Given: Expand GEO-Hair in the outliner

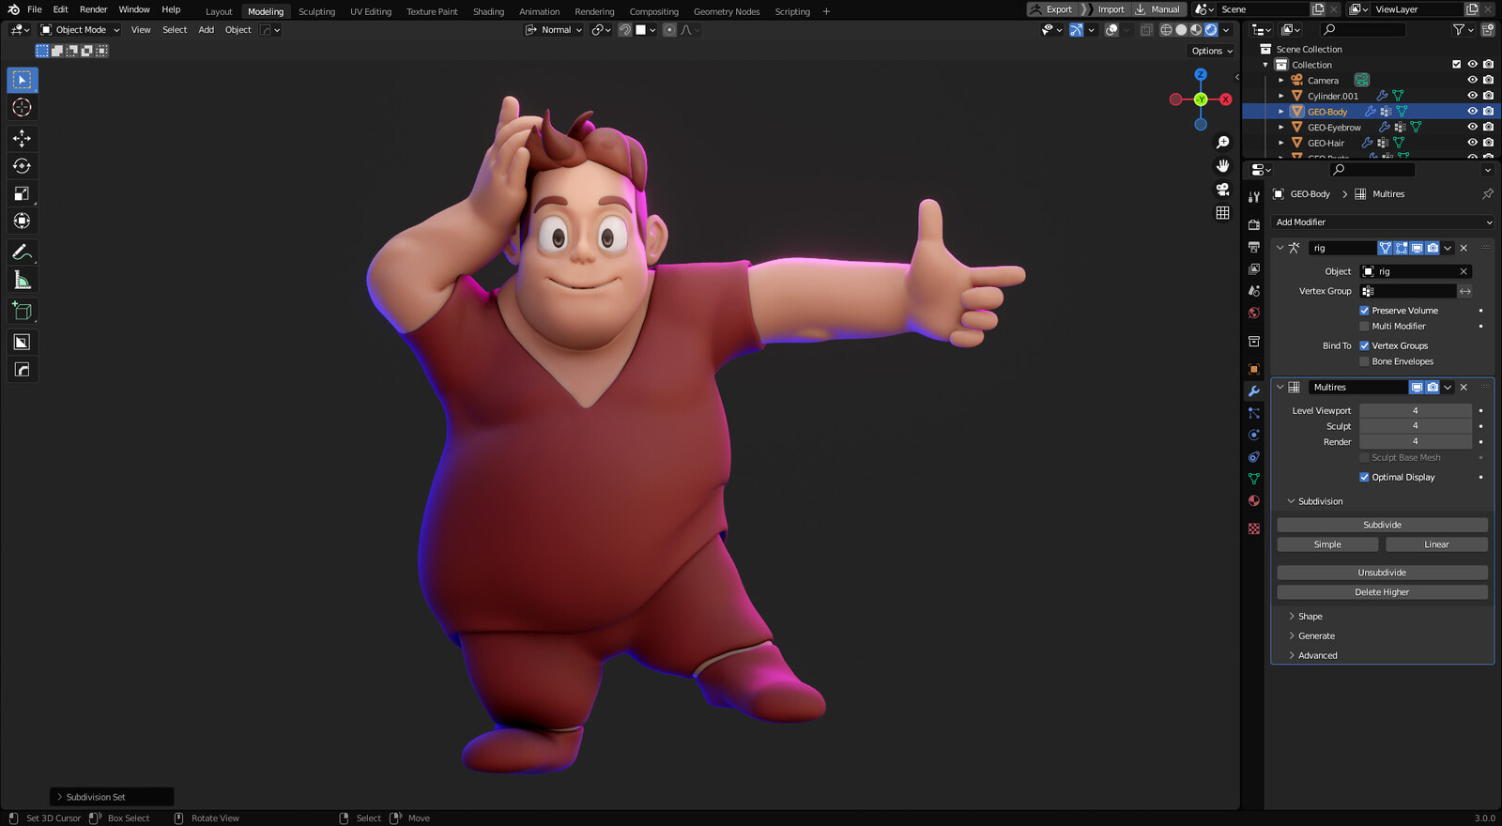Looking at the screenshot, I should click(x=1280, y=143).
